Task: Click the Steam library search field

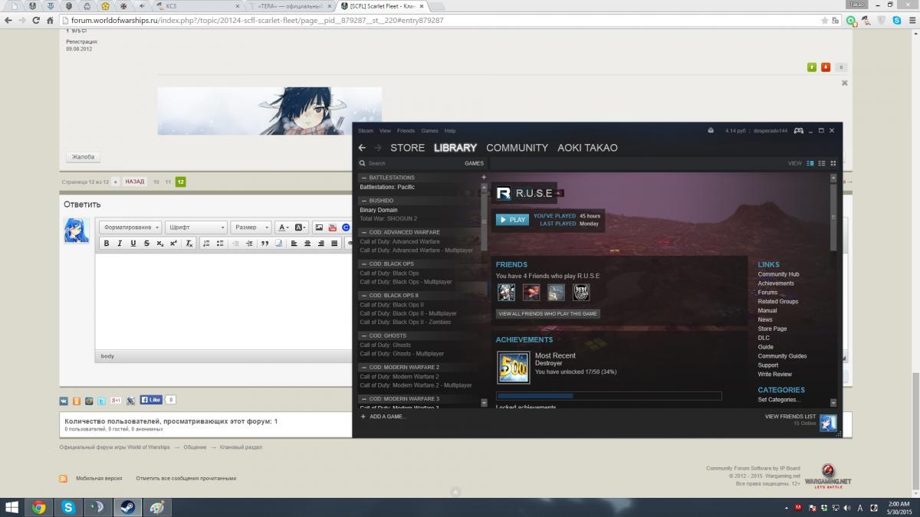Action: click(410, 163)
